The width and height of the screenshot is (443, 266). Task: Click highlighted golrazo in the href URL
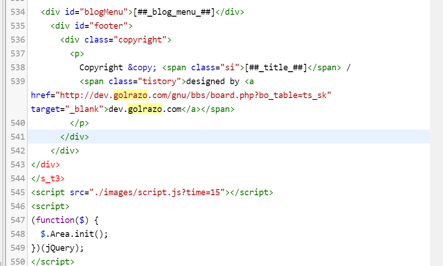pos(130,95)
